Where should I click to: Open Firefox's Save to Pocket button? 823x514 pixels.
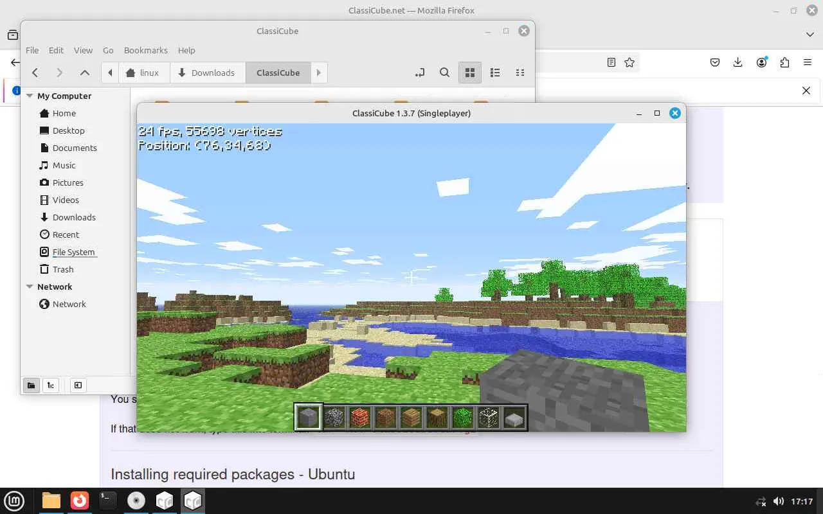pyautogui.click(x=714, y=62)
